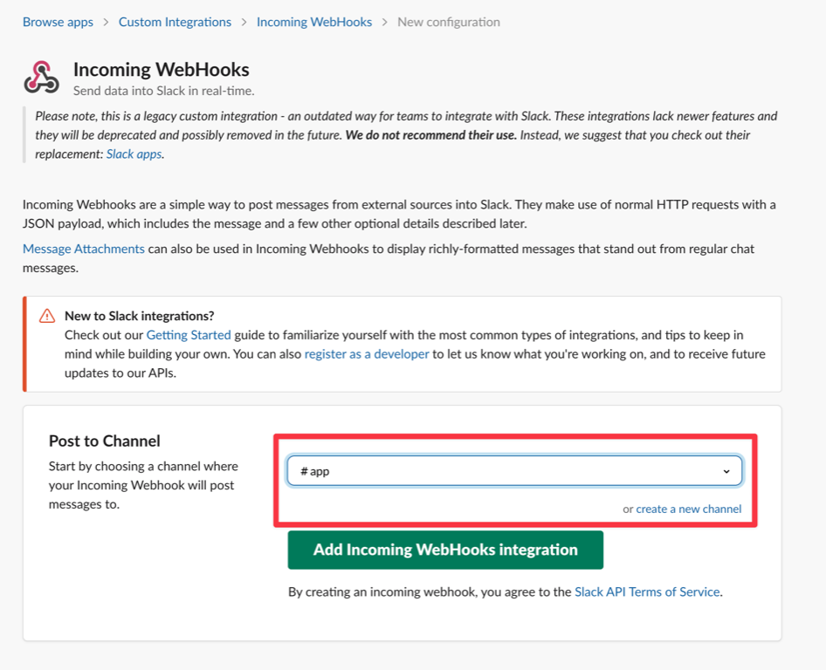Click the breadcrumb chevron after Browse apps

(106, 22)
